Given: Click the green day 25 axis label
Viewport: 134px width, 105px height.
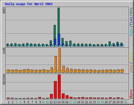Looking at the screenshot, I should click(x=102, y=102).
